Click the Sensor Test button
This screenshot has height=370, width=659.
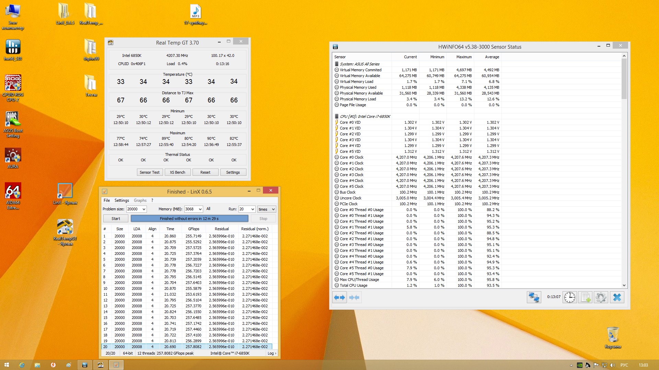[149, 172]
